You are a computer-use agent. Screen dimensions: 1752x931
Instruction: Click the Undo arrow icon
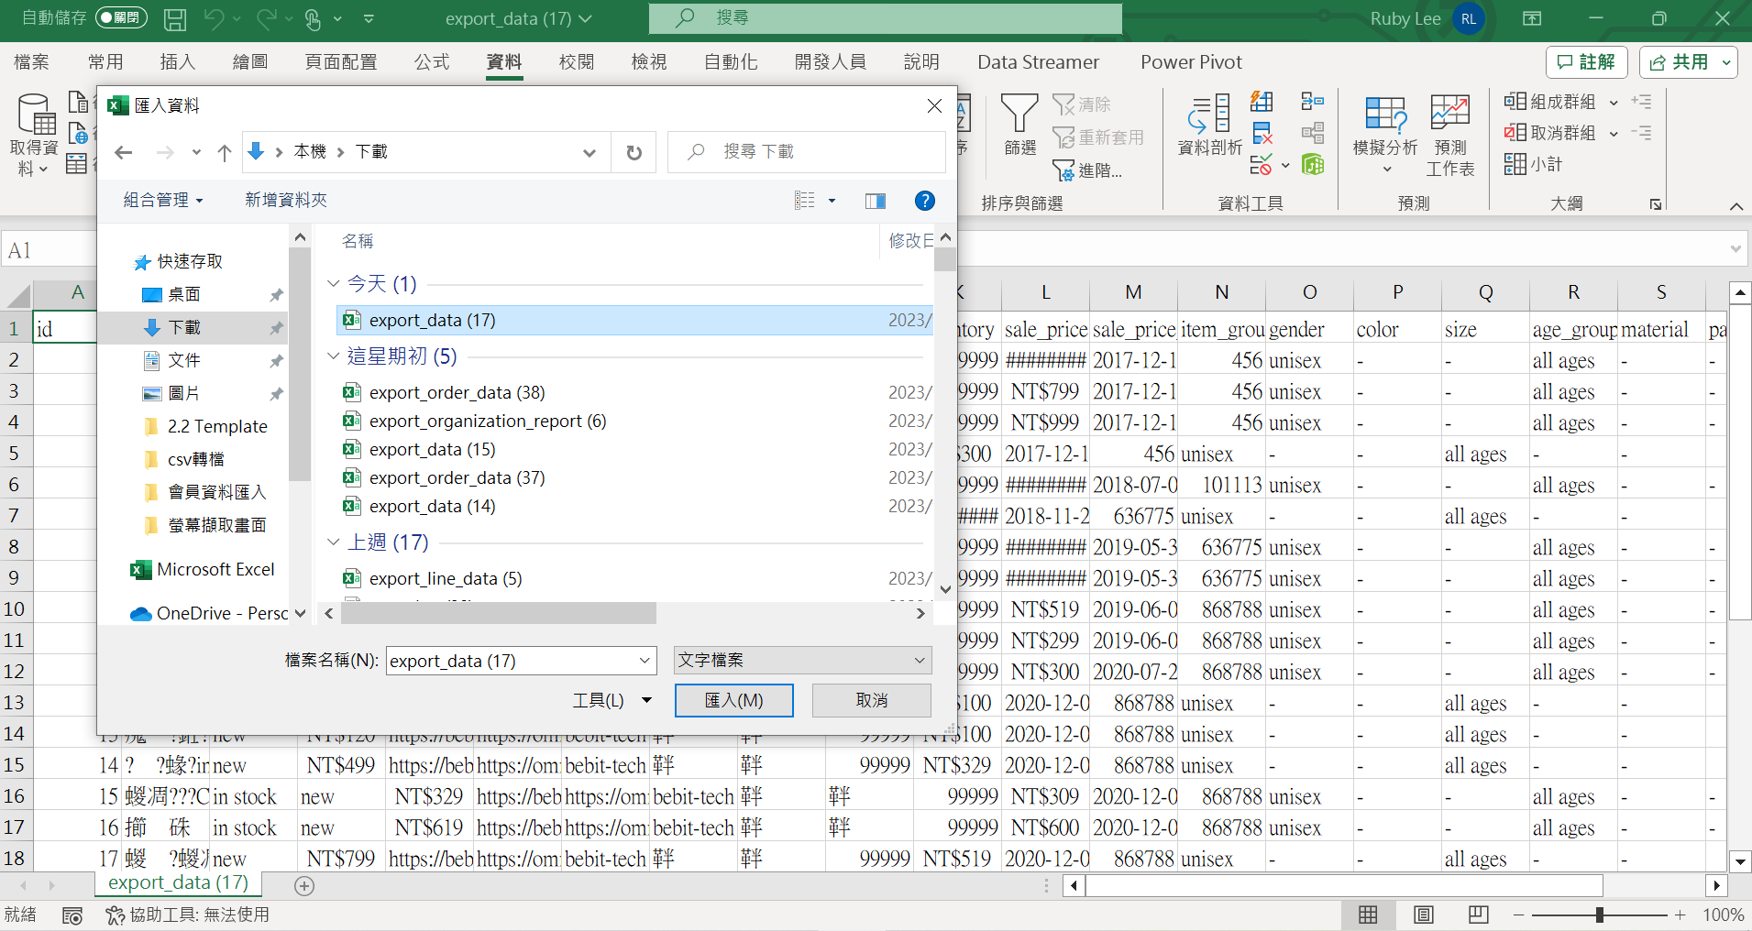click(x=214, y=18)
